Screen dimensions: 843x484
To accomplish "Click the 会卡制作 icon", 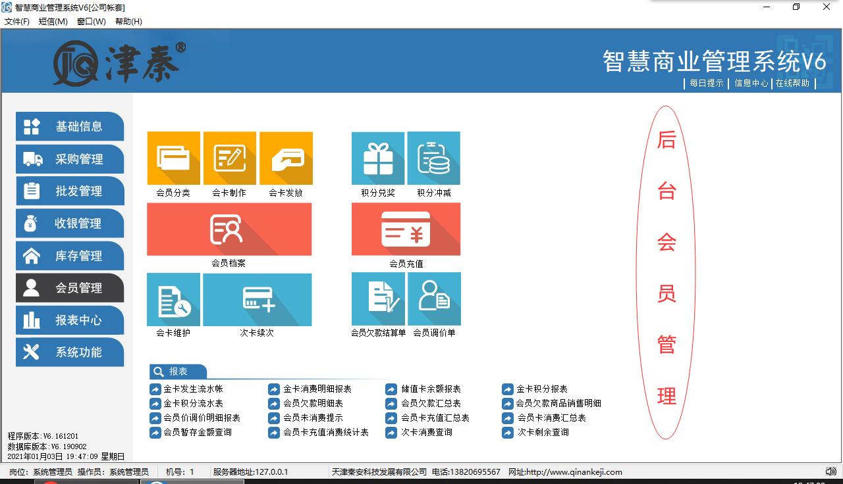I will click(229, 158).
